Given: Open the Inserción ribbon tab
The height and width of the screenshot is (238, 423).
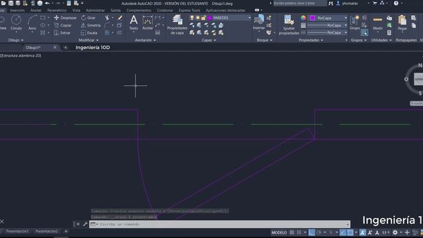Looking at the screenshot, I should coord(17,11).
